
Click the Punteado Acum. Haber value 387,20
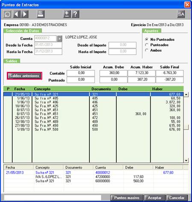(x=142, y=80)
